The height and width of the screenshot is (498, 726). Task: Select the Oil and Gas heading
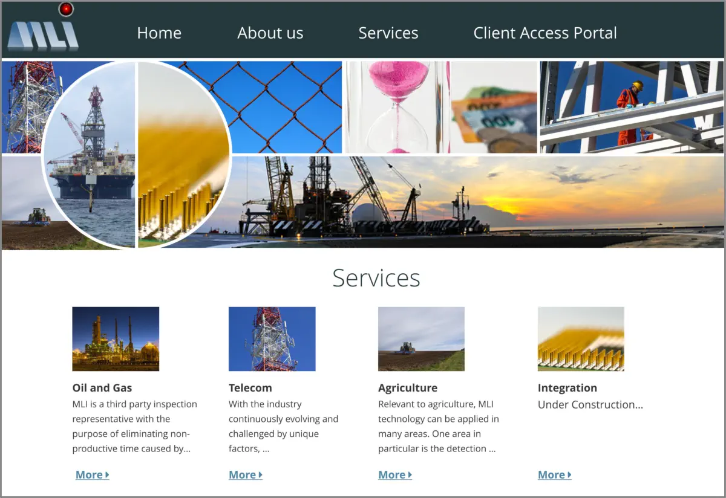point(102,388)
